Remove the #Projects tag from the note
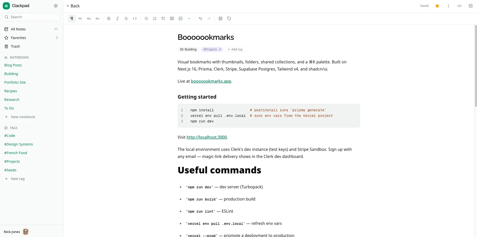The width and height of the screenshot is (477, 237). click(220, 49)
